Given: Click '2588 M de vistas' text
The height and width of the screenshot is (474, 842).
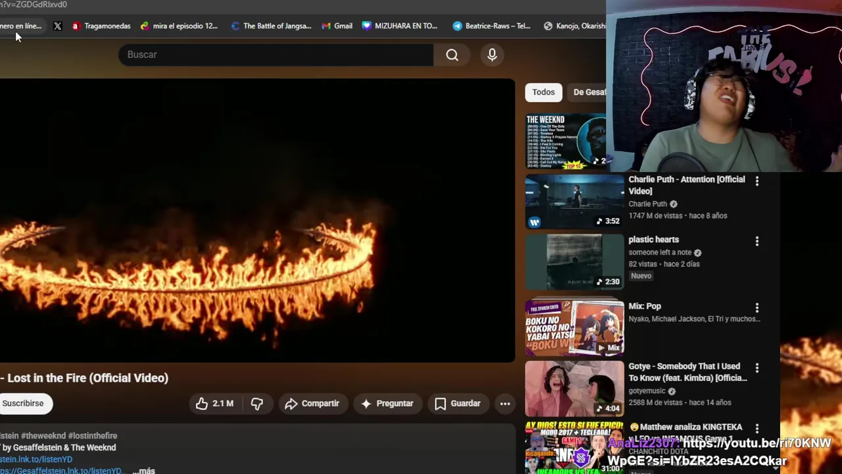Looking at the screenshot, I should pos(657,403).
